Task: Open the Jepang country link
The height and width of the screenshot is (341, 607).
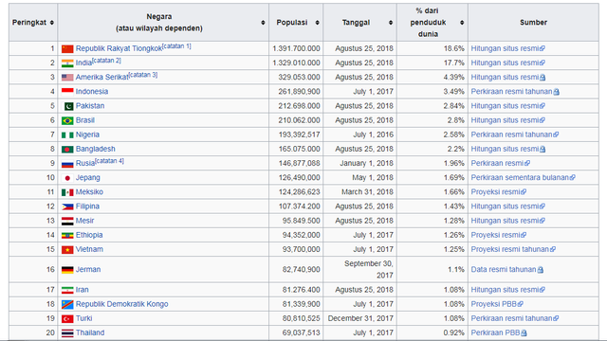Action: pyautogui.click(x=88, y=177)
